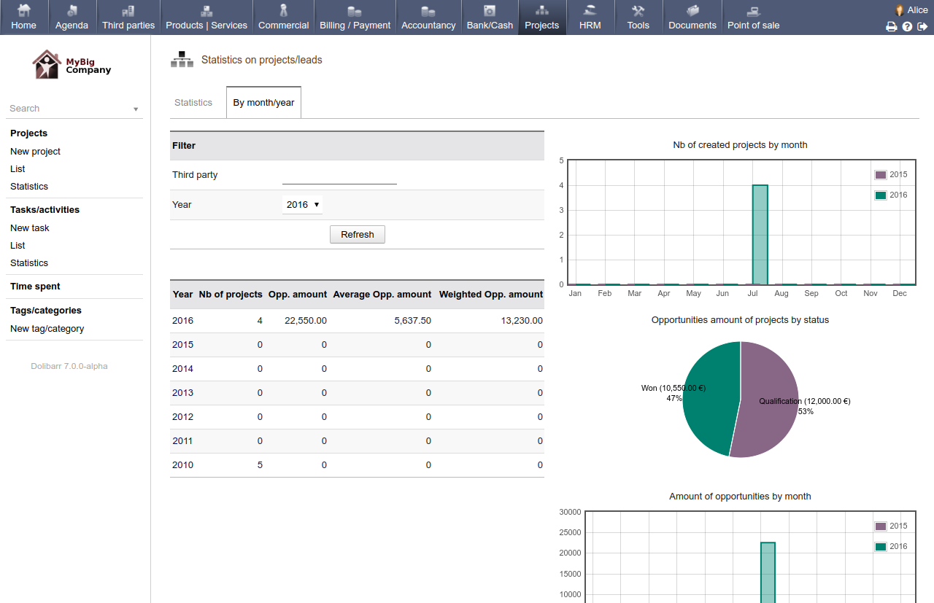This screenshot has height=603, width=934.
Task: Open the HRM module icon
Action: 590,10
